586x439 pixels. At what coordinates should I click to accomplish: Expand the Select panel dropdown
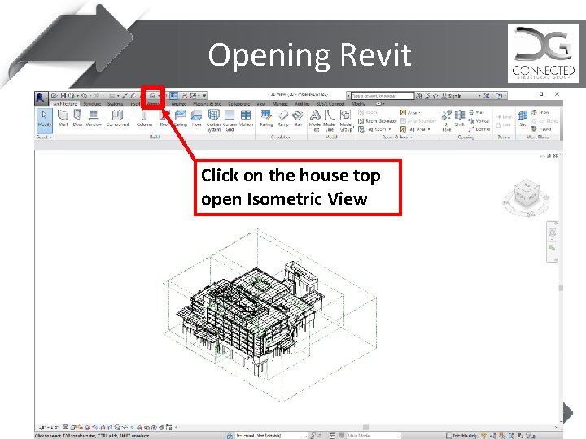[45, 137]
